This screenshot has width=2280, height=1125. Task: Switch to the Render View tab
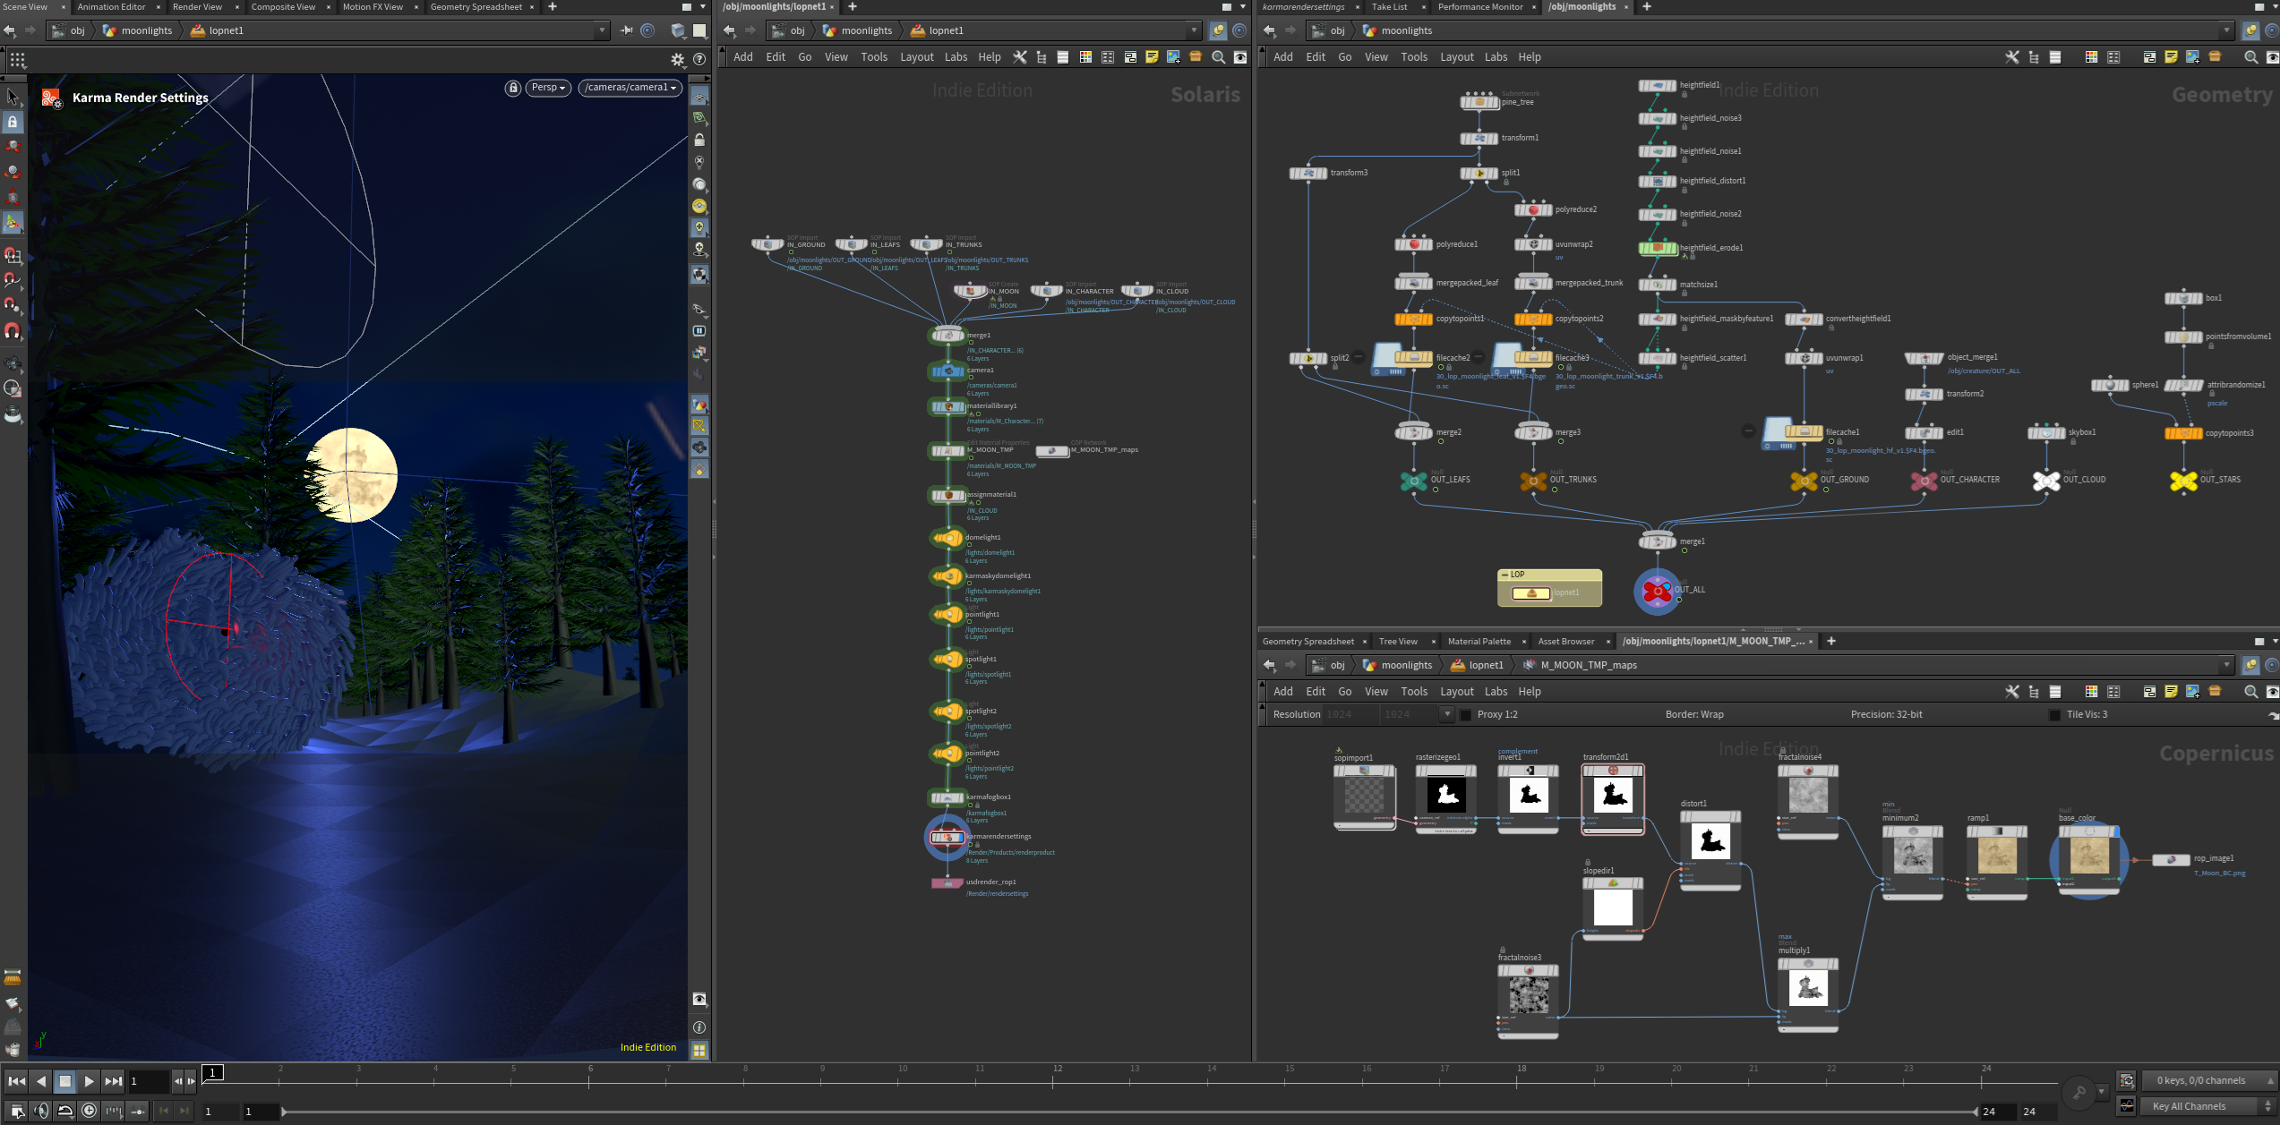(x=197, y=7)
